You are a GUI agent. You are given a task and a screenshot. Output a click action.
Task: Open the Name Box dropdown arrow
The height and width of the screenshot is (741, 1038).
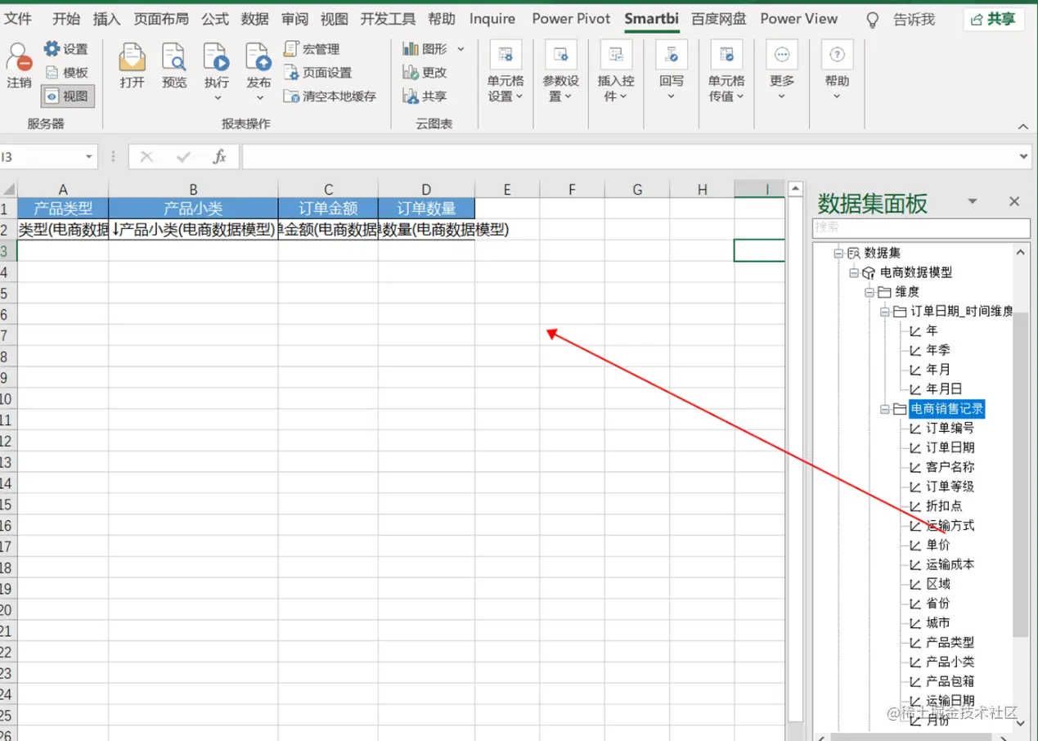88,156
